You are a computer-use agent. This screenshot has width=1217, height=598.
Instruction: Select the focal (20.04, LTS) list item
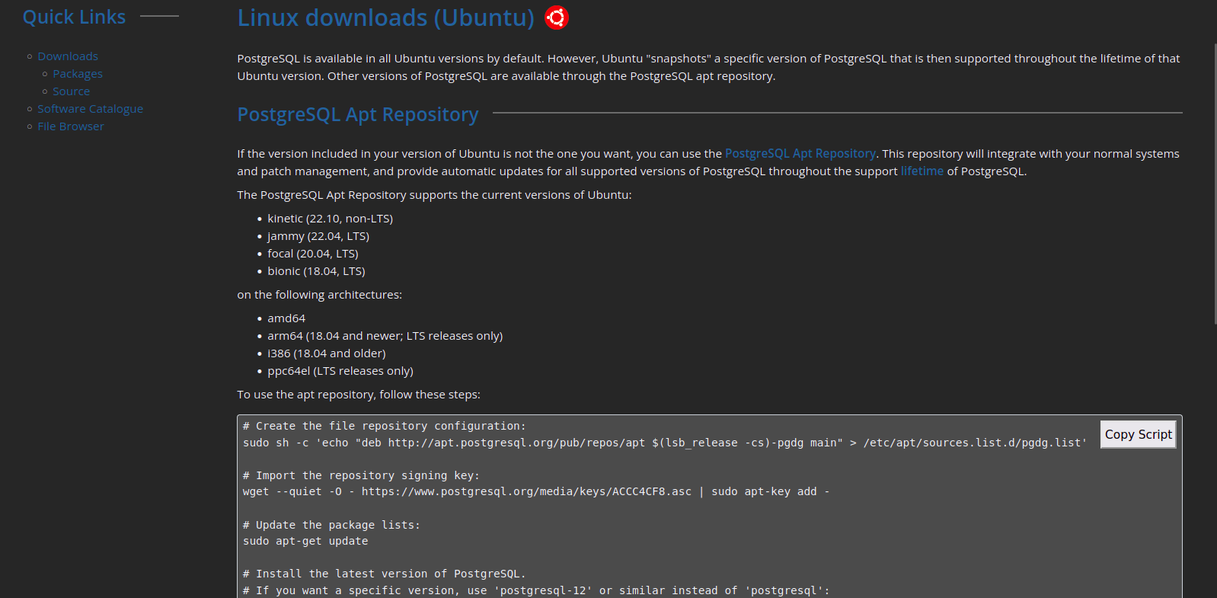point(312,254)
